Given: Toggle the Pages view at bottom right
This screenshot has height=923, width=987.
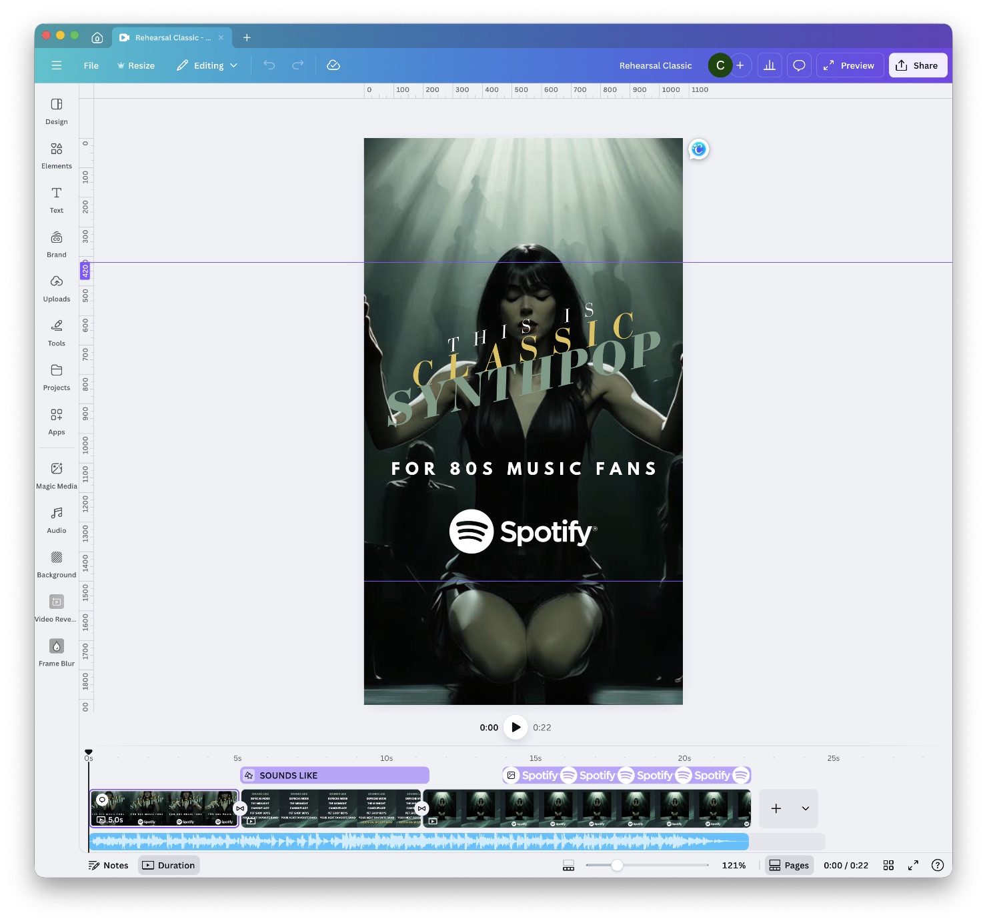Looking at the screenshot, I should tap(789, 865).
